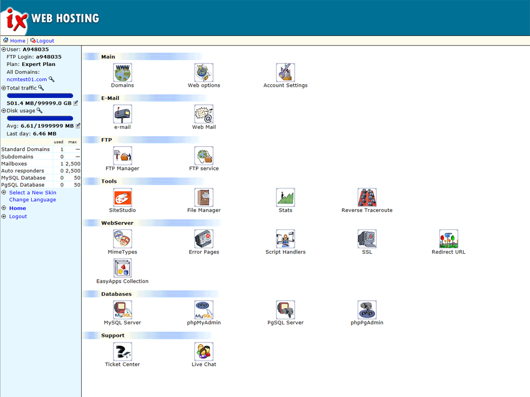Viewport: 530px width, 397px height.
Task: Expand the User A948035 section
Action: tap(5, 49)
